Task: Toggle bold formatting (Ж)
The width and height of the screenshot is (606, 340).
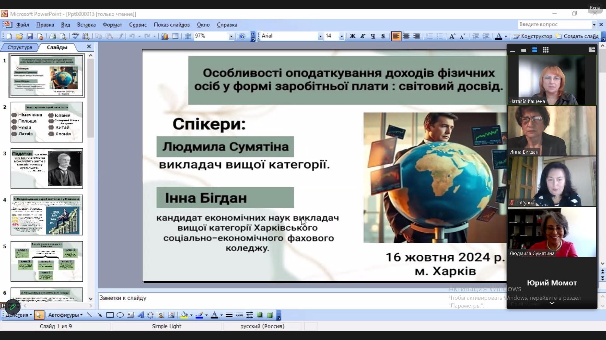Action: [x=353, y=36]
